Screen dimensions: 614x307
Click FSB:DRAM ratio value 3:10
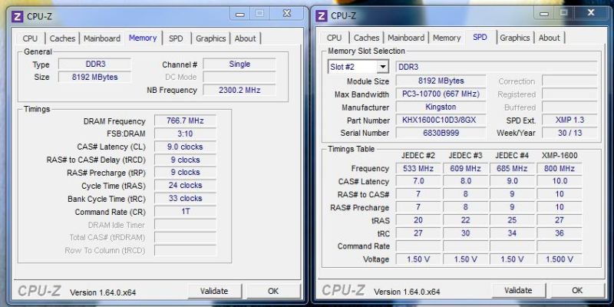tap(185, 134)
